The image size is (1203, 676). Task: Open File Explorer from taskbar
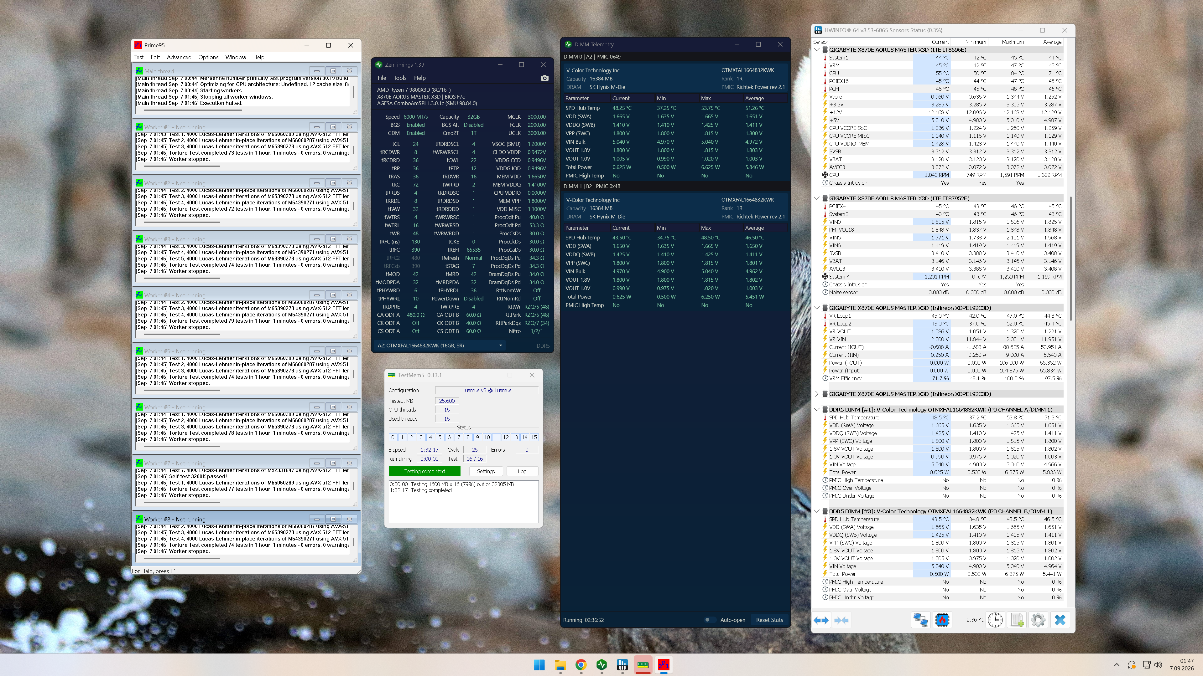tap(560, 665)
